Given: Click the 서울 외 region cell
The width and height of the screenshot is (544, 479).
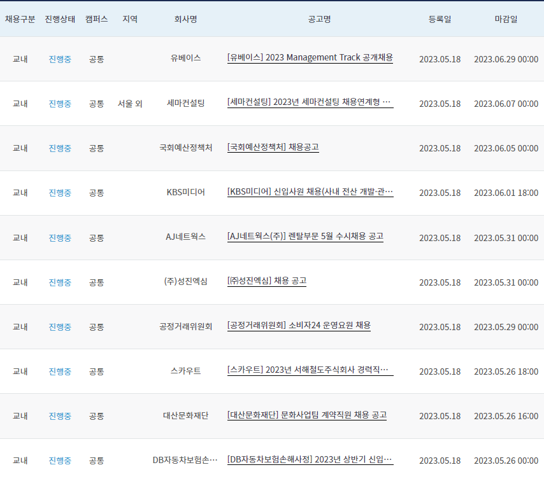Looking at the screenshot, I should (130, 104).
